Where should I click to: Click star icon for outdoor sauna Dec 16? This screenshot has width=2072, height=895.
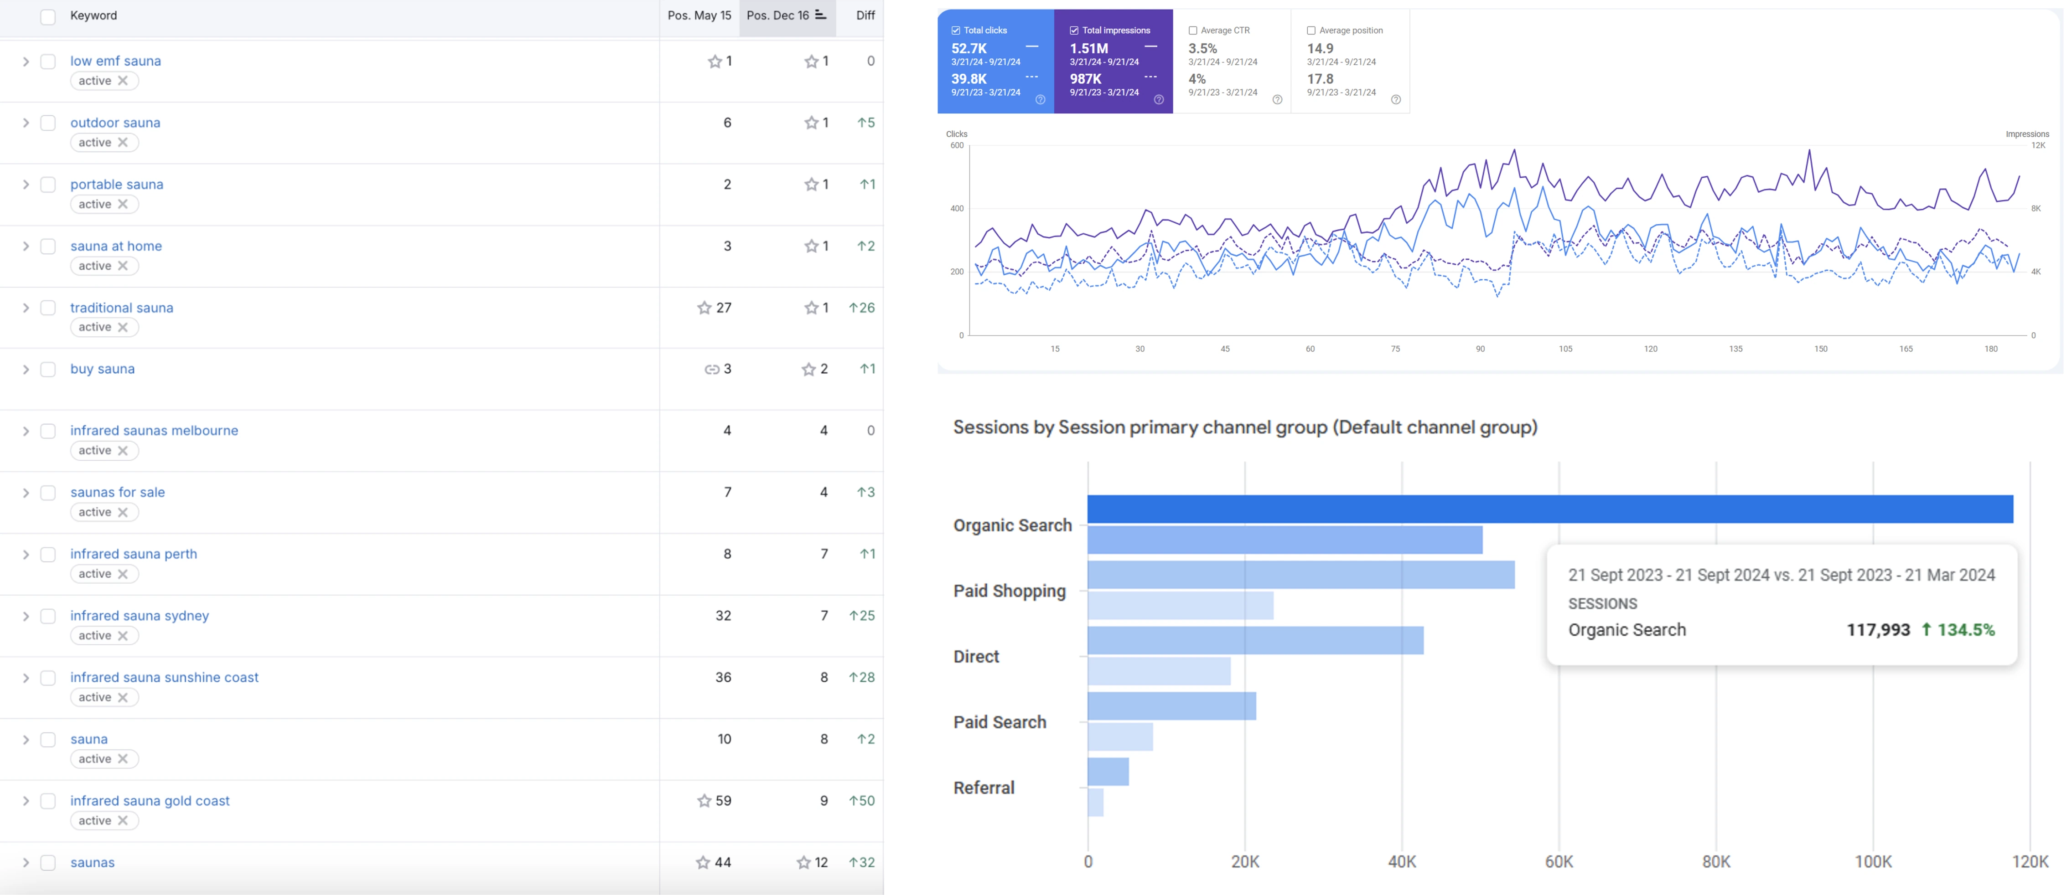811,123
